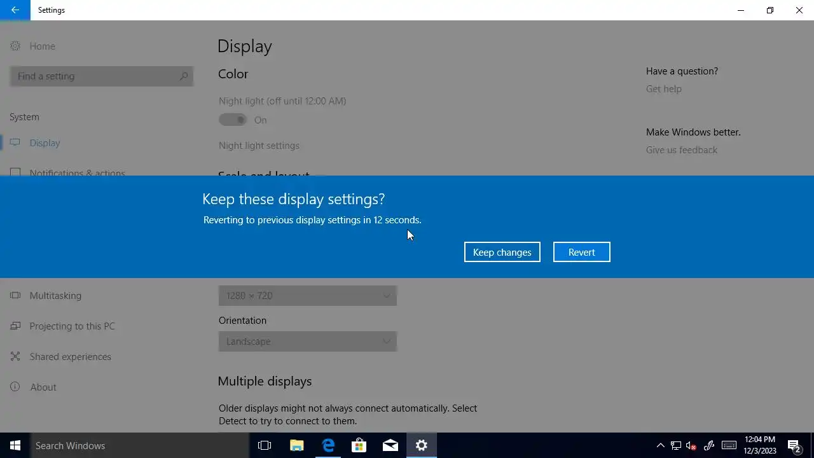This screenshot has height=458, width=814.
Task: Open the Microsoft Store taskbar icon
Action: tap(359, 445)
